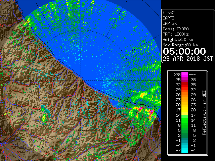Screen dimensions: 215x161
Task: Click the 05:00:00 timestamp
Action: pos(184,51)
